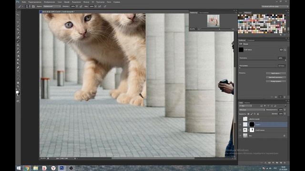Open the Справка menu
305x171 pixels.
point(116,2)
